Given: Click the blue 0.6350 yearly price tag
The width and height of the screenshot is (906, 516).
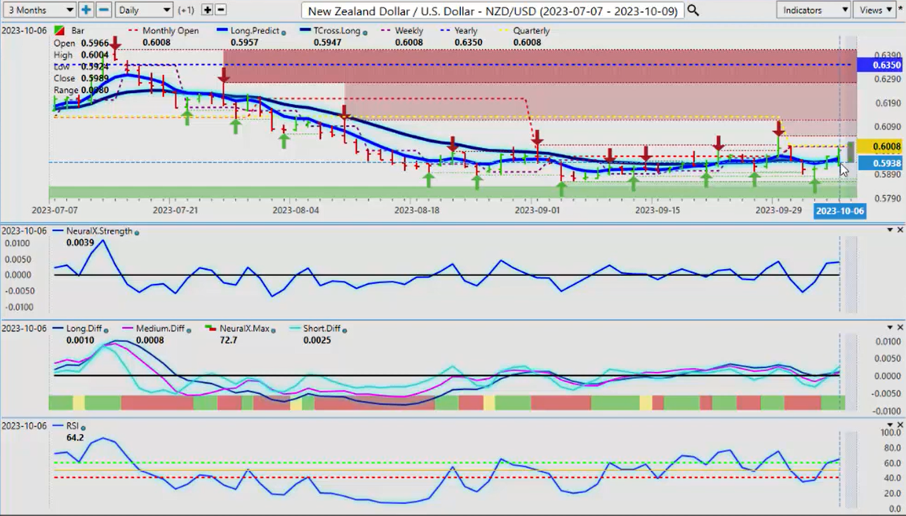Looking at the screenshot, I should (x=879, y=65).
